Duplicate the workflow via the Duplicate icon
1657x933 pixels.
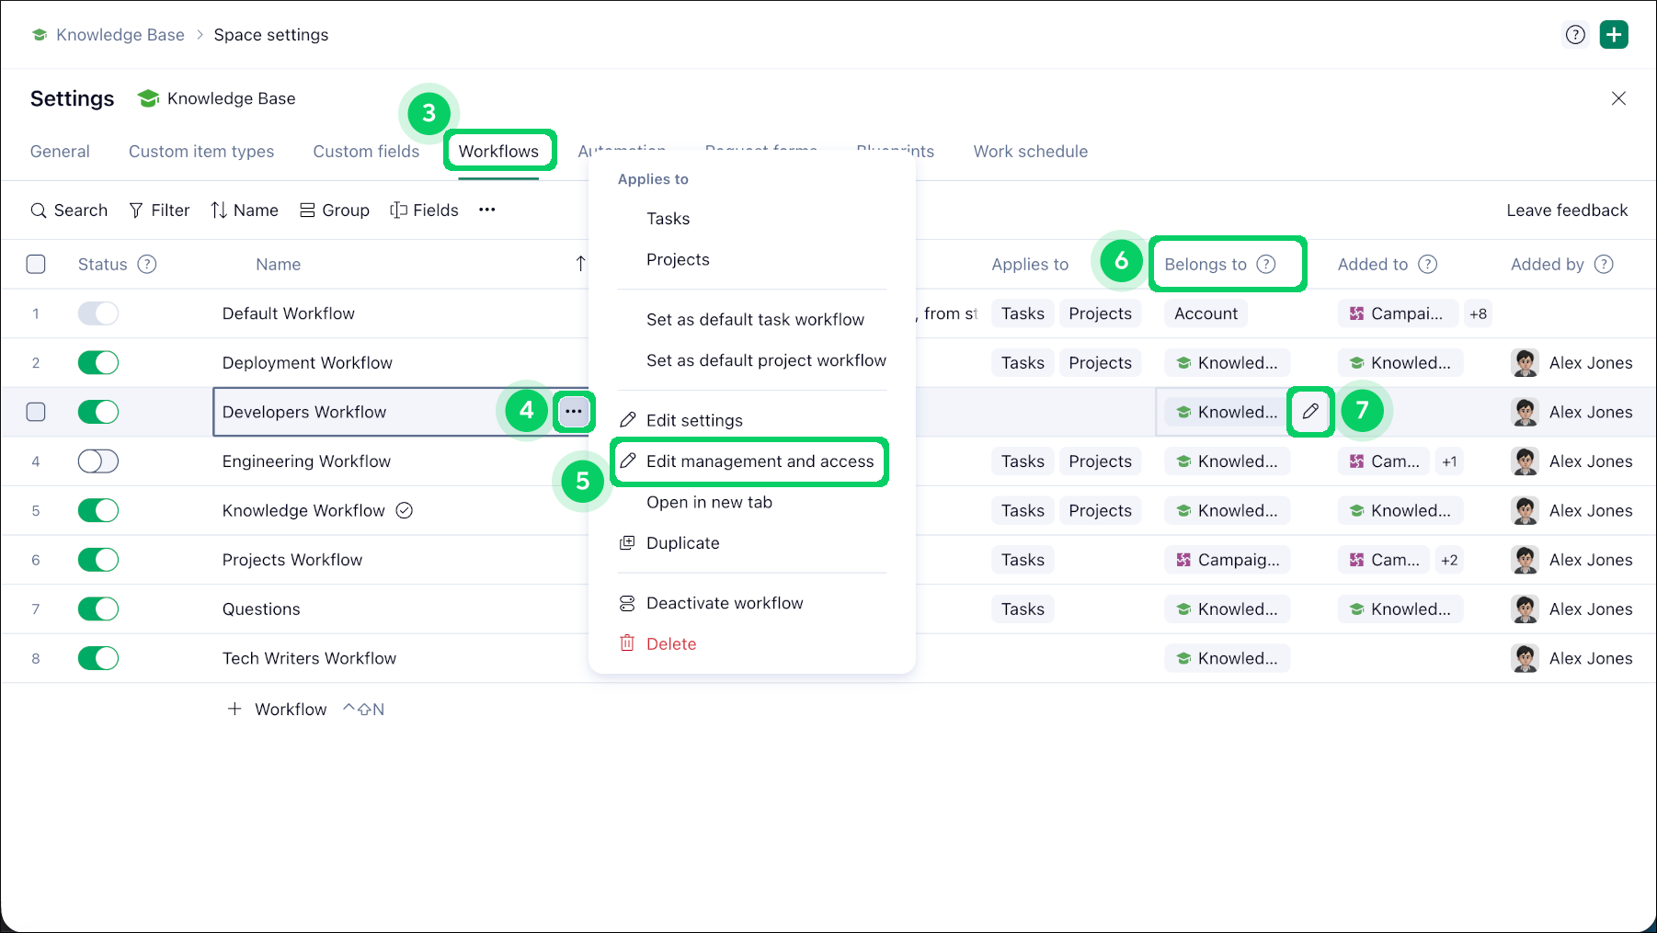pyautogui.click(x=628, y=542)
